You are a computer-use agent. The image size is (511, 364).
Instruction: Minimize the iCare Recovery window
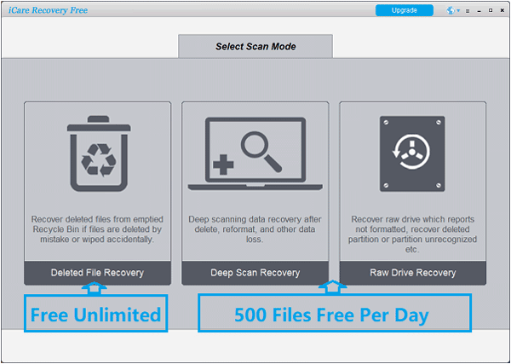(479, 10)
